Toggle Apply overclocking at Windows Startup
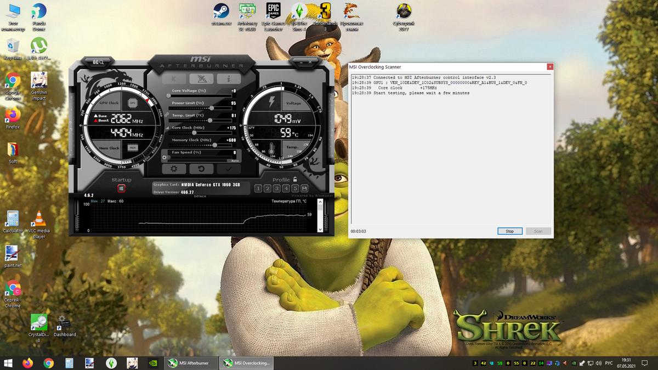 121,188
